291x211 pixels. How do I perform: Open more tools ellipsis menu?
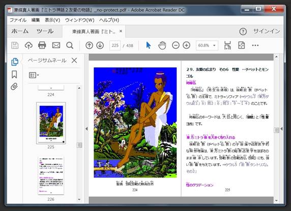coord(255,45)
